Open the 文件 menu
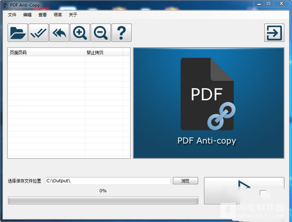 click(12, 15)
